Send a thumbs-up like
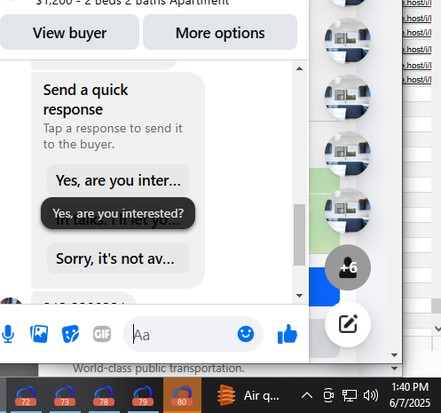The height and width of the screenshot is (413, 441). tap(287, 334)
